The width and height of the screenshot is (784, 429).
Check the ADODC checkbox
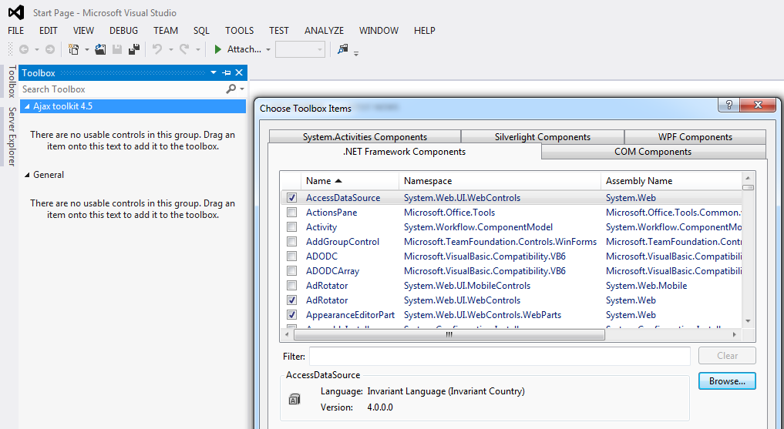tap(291, 256)
